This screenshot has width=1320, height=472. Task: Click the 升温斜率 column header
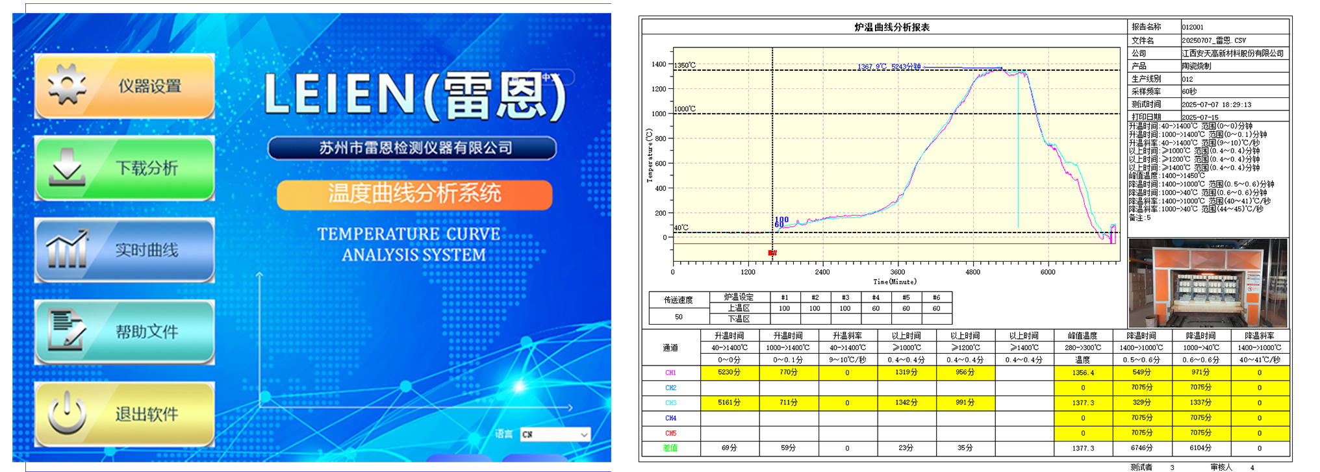[847, 336]
